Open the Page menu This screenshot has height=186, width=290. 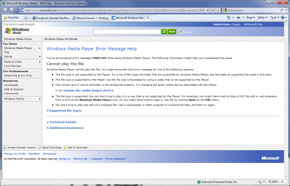251,18
